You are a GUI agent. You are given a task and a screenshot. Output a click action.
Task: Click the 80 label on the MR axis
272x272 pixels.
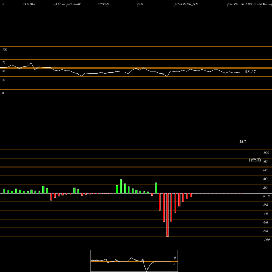coord(265,162)
